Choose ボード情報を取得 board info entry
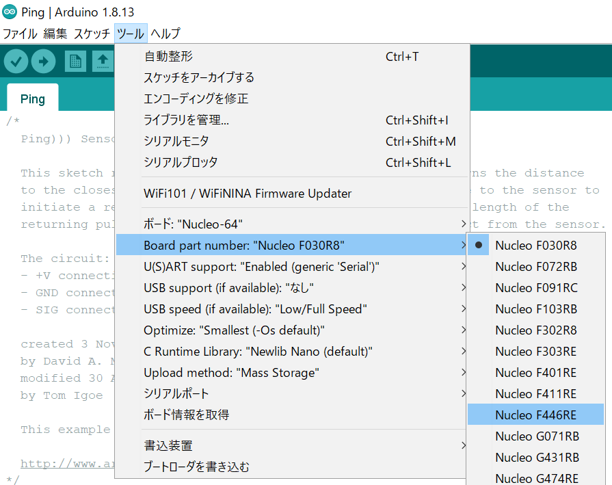 (292, 415)
